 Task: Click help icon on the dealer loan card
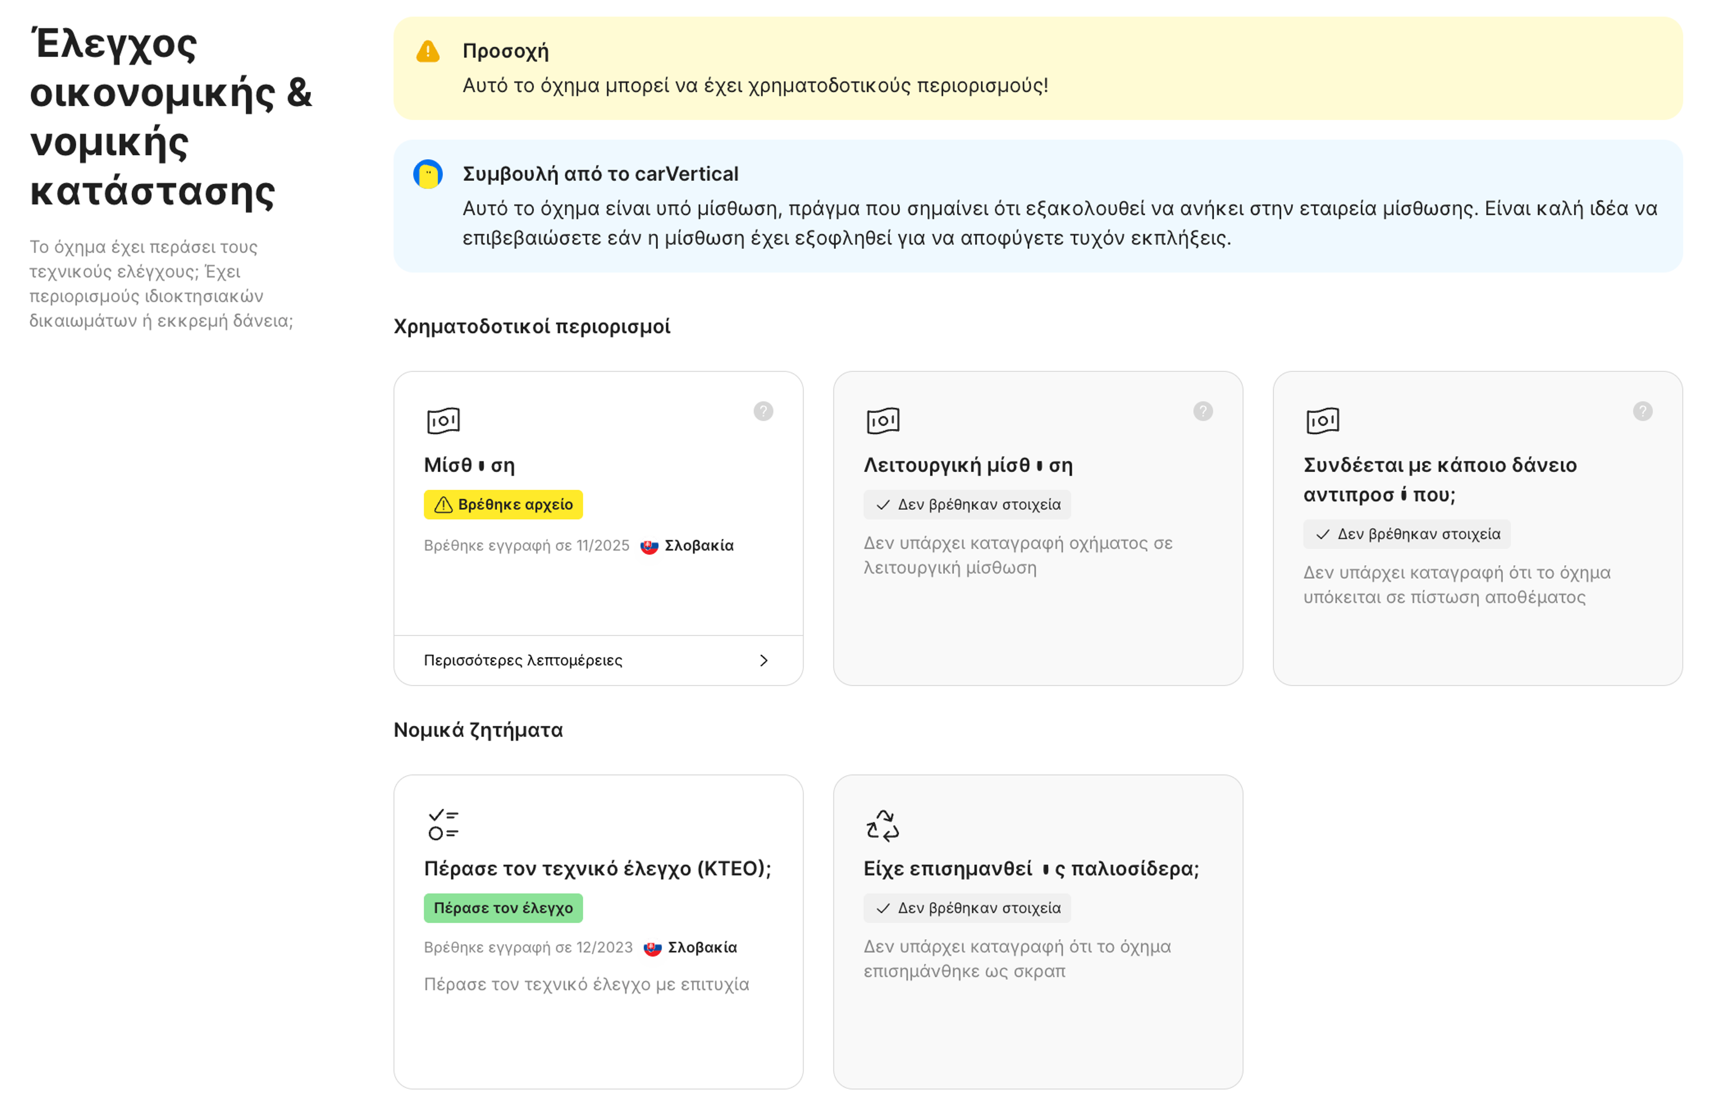click(1642, 411)
